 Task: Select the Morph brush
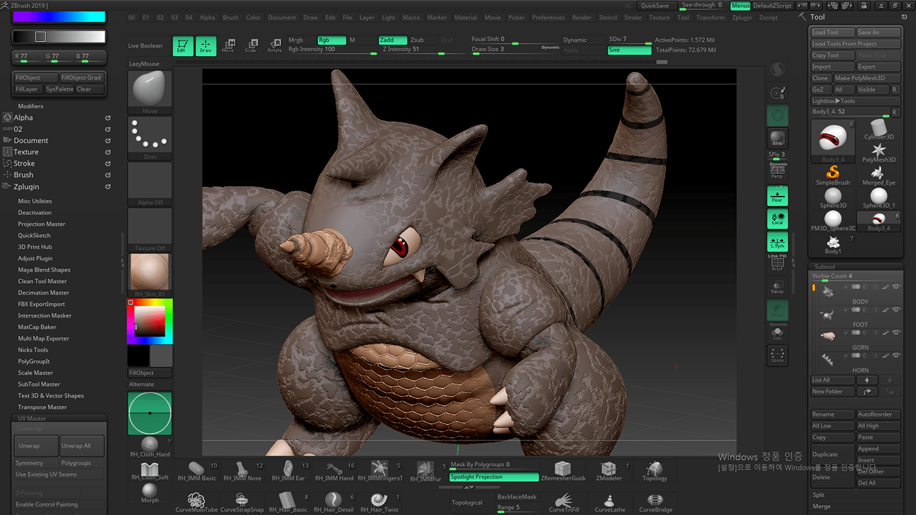[x=150, y=494]
